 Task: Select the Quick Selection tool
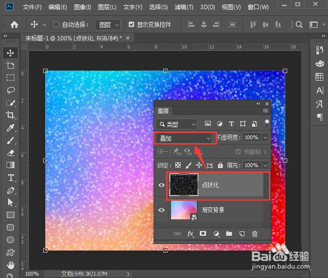[x=11, y=103]
